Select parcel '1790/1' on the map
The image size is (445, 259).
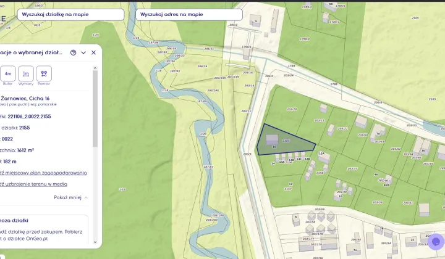pos(247,47)
